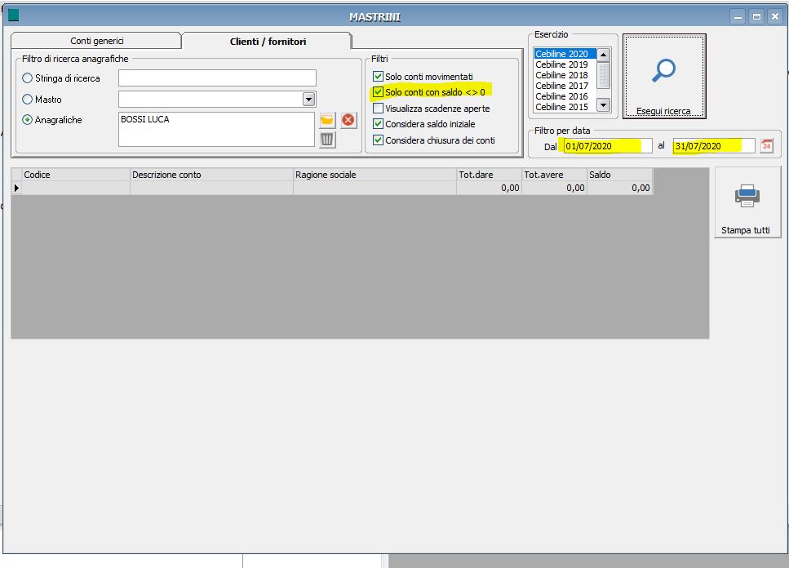Screen dimensions: 789x568
Task: Select Cebiline 2019 in Esercizio list
Action: [565, 64]
